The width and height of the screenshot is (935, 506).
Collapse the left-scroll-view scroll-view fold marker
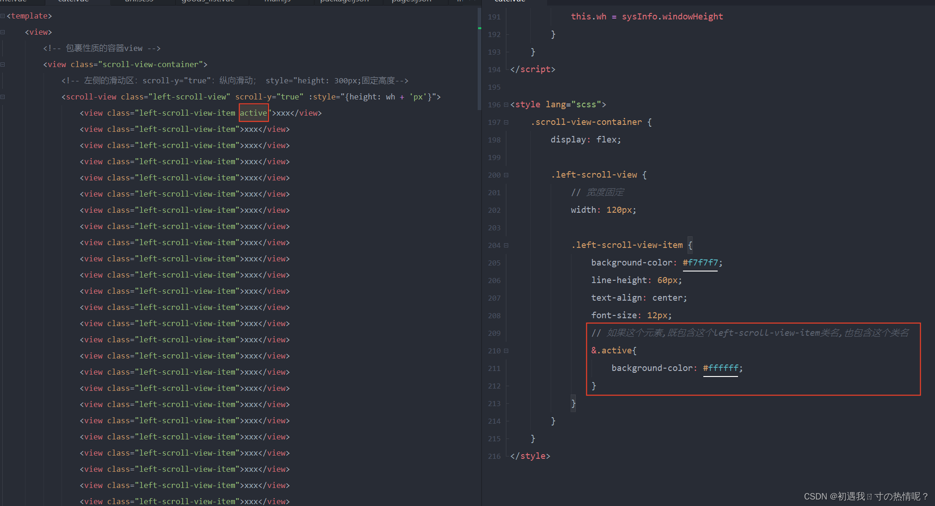tap(3, 97)
